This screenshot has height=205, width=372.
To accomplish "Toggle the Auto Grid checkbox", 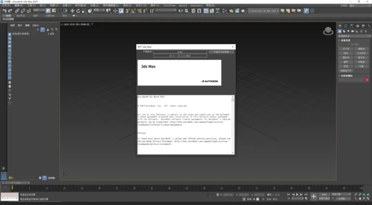I will (349, 44).
